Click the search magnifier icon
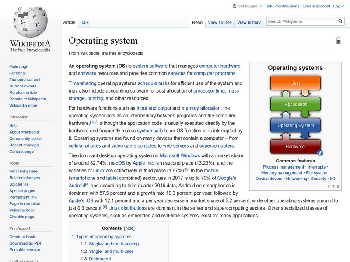350x262 pixels. (340, 21)
